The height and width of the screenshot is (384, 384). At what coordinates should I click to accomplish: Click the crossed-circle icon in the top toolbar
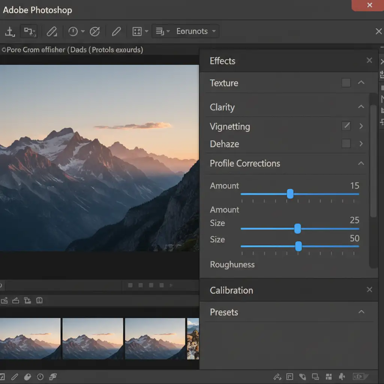[x=95, y=31]
